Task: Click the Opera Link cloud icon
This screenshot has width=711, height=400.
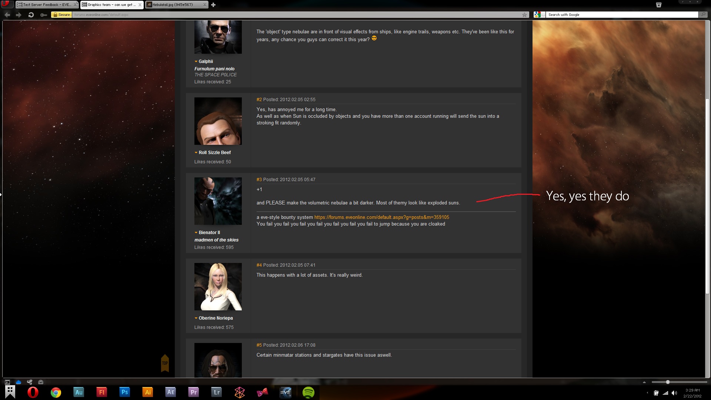Action: [x=19, y=382]
